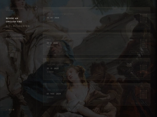Click the postage stamp on the 25 · II · 2025 envelope
Screen dimensions: 157x117
click(x=143, y=69)
